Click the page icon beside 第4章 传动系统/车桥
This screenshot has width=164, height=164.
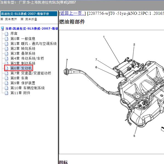(x=7, y=58)
